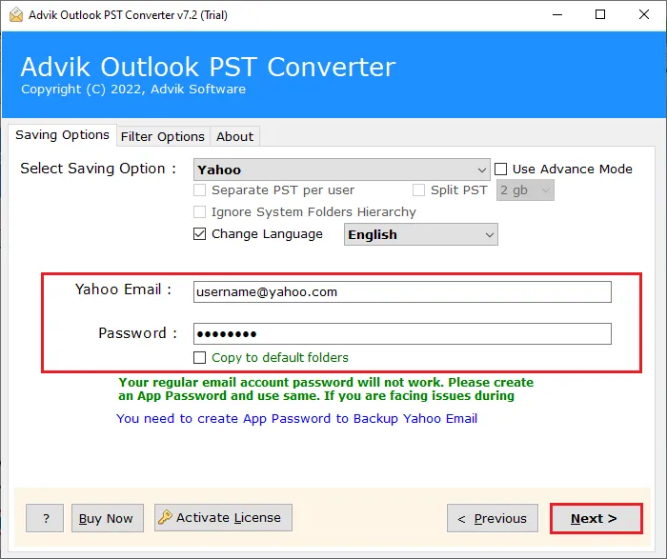Click into the Yahoo Email input field
Image resolution: width=667 pixels, height=559 pixels.
pyautogui.click(x=402, y=292)
